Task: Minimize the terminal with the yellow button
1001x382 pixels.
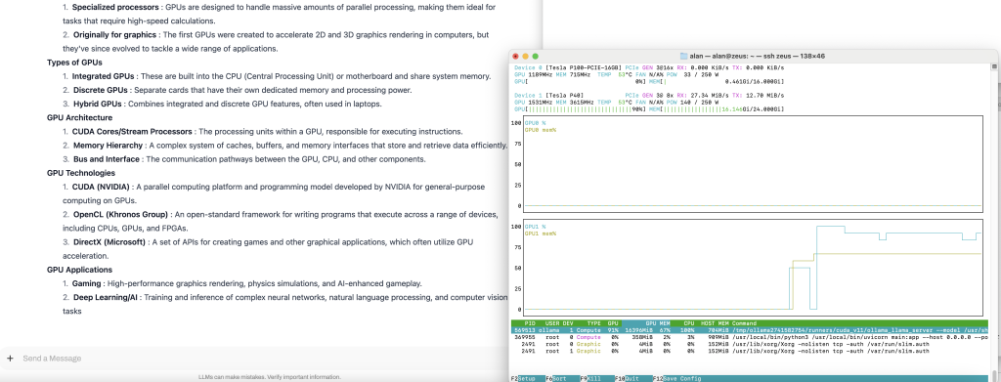Action: point(525,56)
